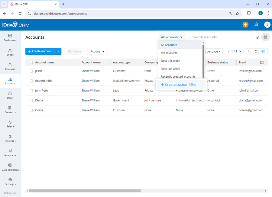Select My accounts from the filter list

click(x=169, y=53)
